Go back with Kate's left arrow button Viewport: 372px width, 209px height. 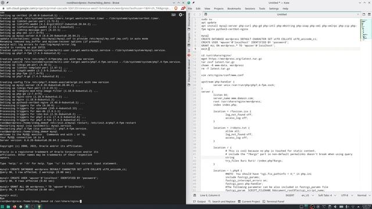click(x=195, y=15)
